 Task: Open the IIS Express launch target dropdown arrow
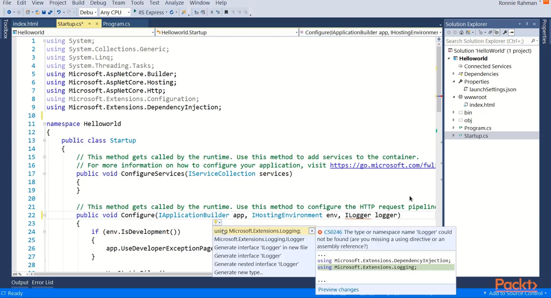166,12
